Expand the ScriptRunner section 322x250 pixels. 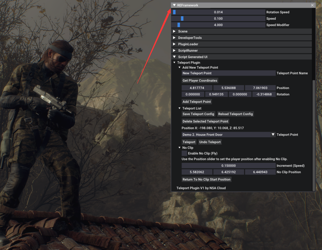coord(241,51)
